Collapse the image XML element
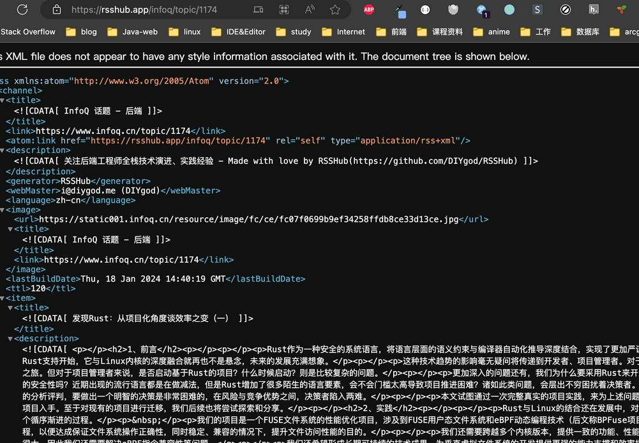 tap(2, 210)
